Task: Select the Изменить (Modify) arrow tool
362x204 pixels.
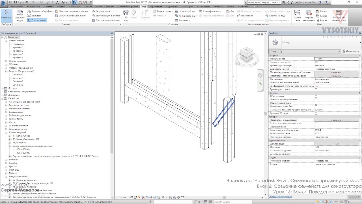Action: (6, 15)
